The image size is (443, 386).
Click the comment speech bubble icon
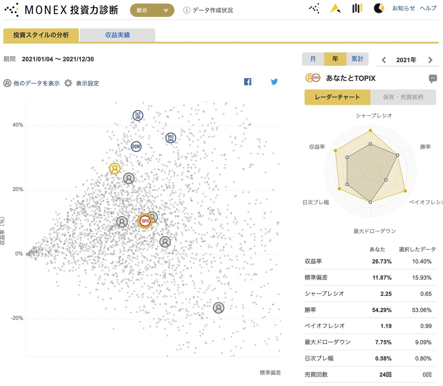coord(433,78)
